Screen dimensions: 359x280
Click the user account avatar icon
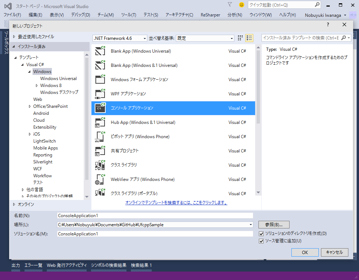(x=352, y=15)
